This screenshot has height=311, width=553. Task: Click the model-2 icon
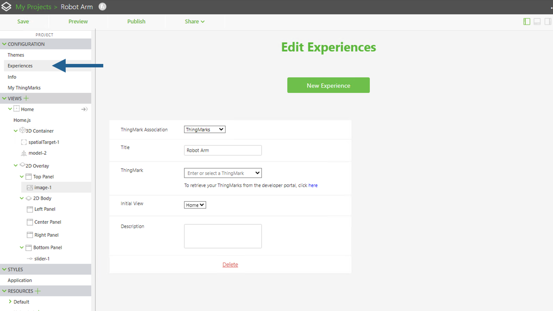click(24, 153)
